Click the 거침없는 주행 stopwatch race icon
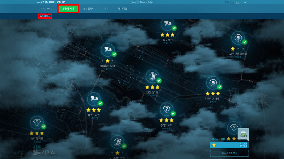Viewport: 284px width, 159px height. (x=117, y=142)
